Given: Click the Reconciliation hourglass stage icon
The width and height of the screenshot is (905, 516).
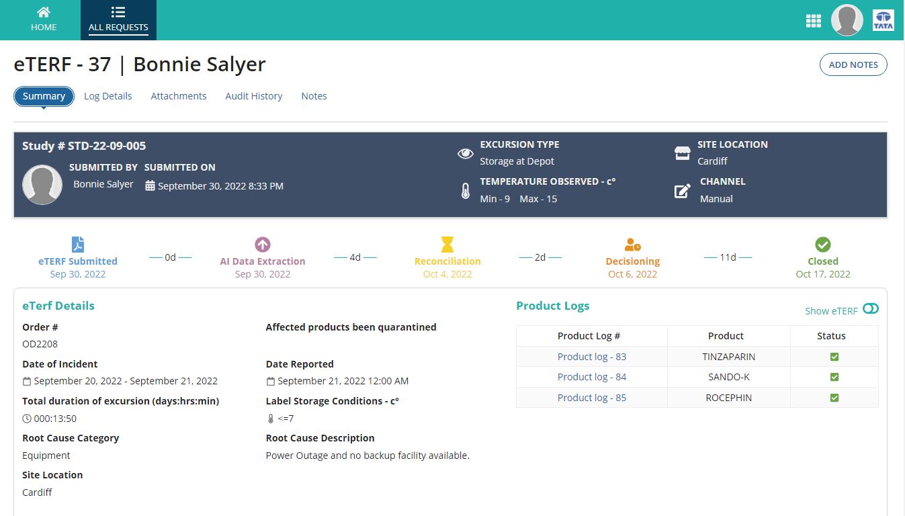Looking at the screenshot, I should [447, 245].
